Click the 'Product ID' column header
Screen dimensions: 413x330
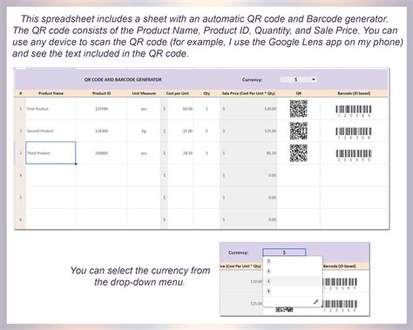pos(101,93)
